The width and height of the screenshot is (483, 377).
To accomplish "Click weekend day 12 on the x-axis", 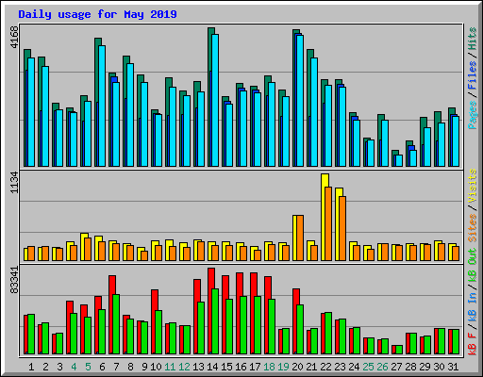I will [184, 367].
